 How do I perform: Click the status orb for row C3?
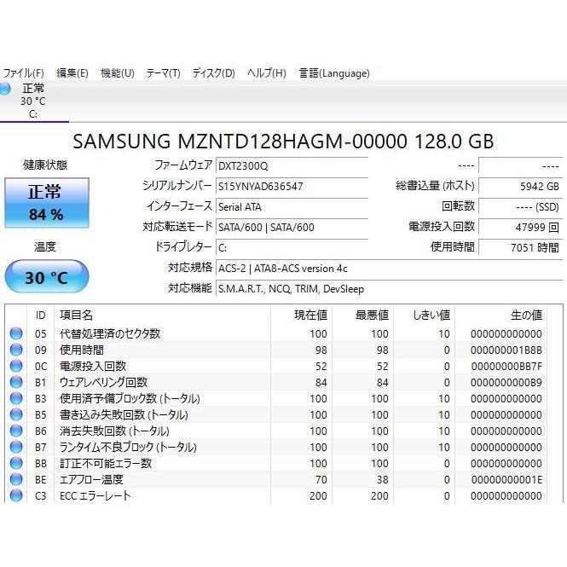(16, 495)
